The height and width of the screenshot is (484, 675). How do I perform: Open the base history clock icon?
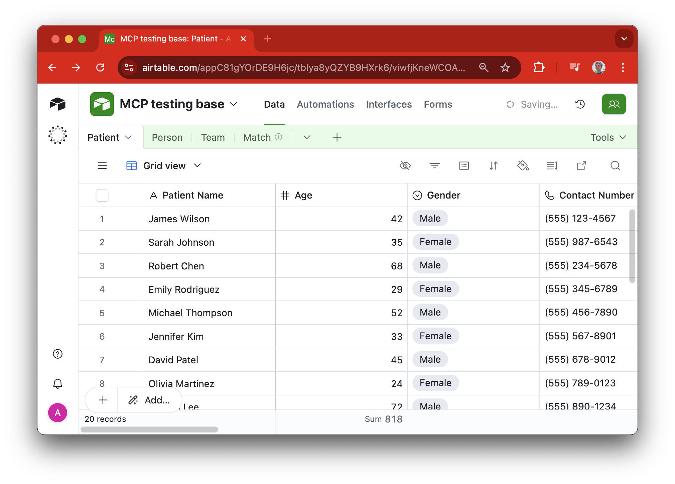tap(580, 104)
